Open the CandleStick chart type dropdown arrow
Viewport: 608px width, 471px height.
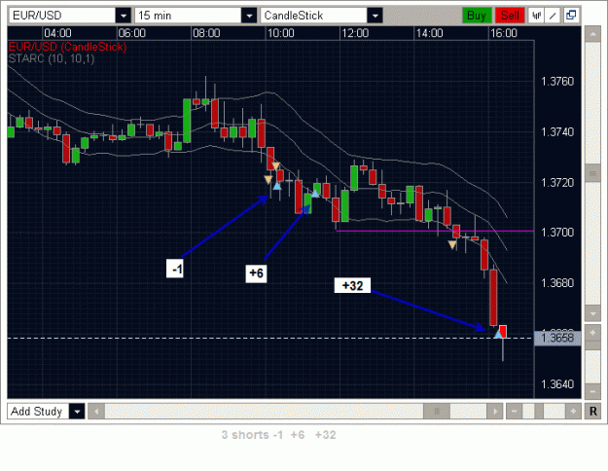pos(375,16)
